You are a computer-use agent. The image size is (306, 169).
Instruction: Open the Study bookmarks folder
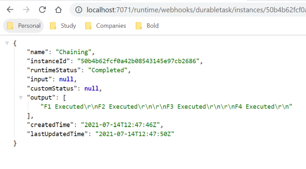pyautogui.click(x=63, y=26)
